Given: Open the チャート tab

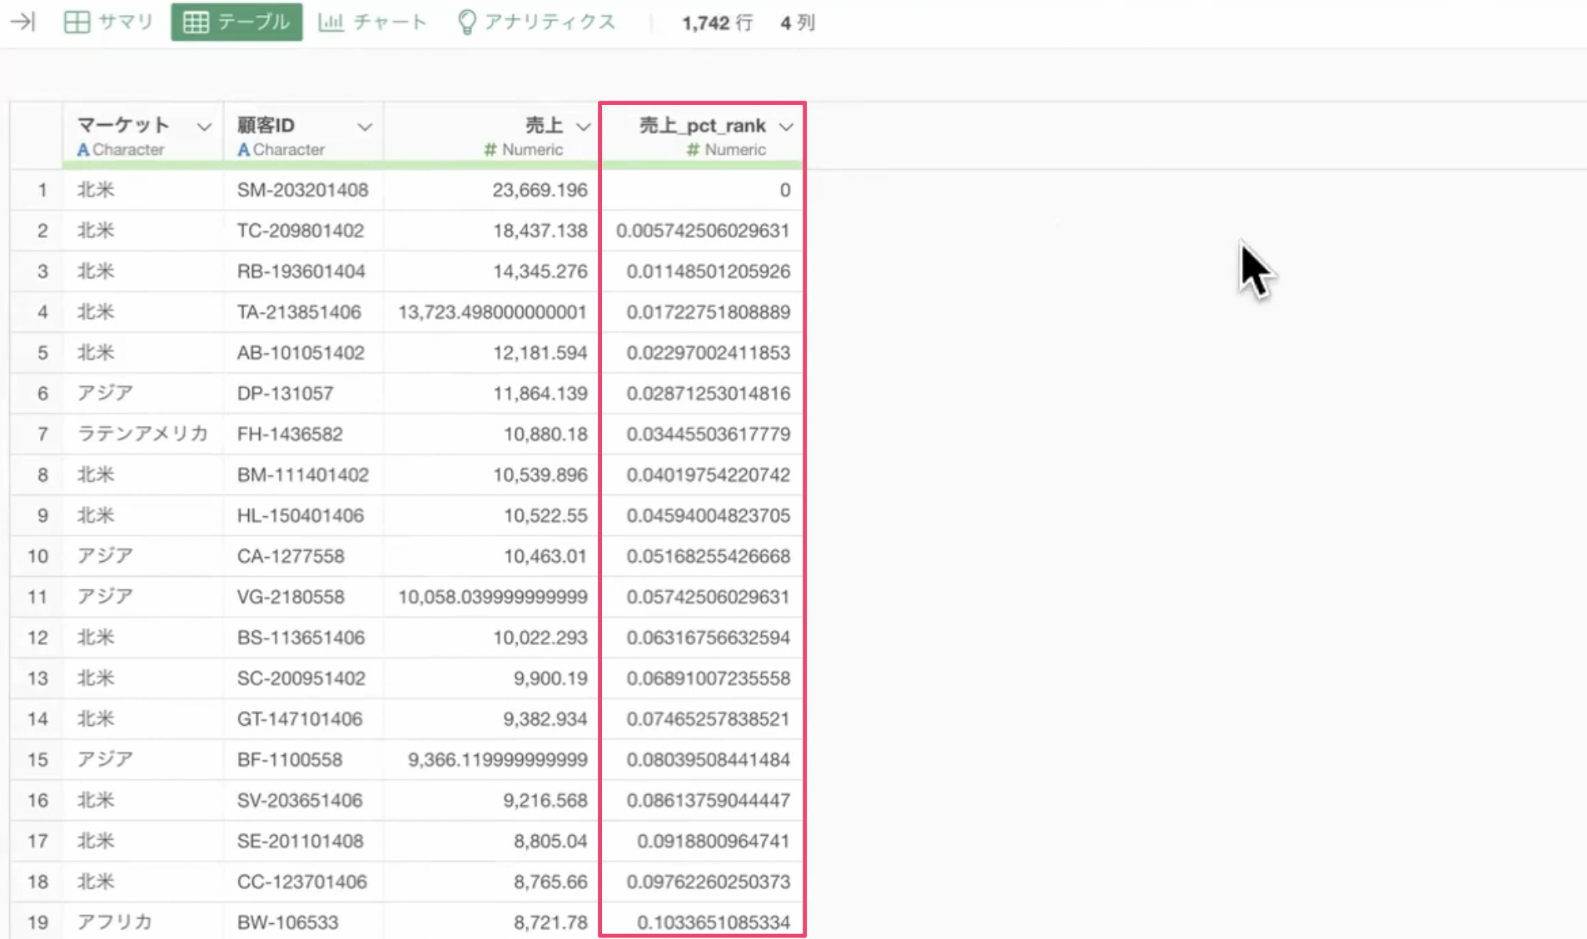Looking at the screenshot, I should [372, 22].
